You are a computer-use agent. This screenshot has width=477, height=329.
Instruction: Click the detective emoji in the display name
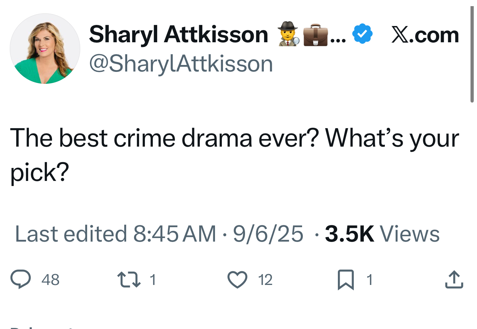pyautogui.click(x=288, y=34)
